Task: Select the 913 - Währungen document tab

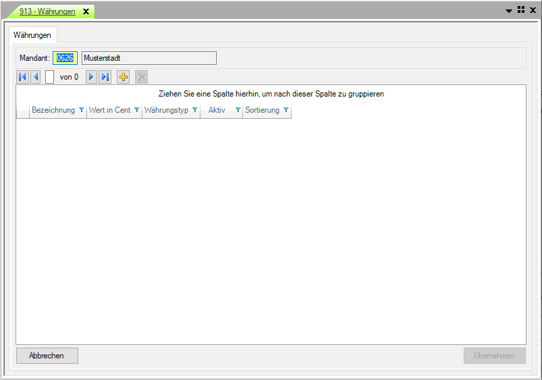Action: pyautogui.click(x=47, y=11)
